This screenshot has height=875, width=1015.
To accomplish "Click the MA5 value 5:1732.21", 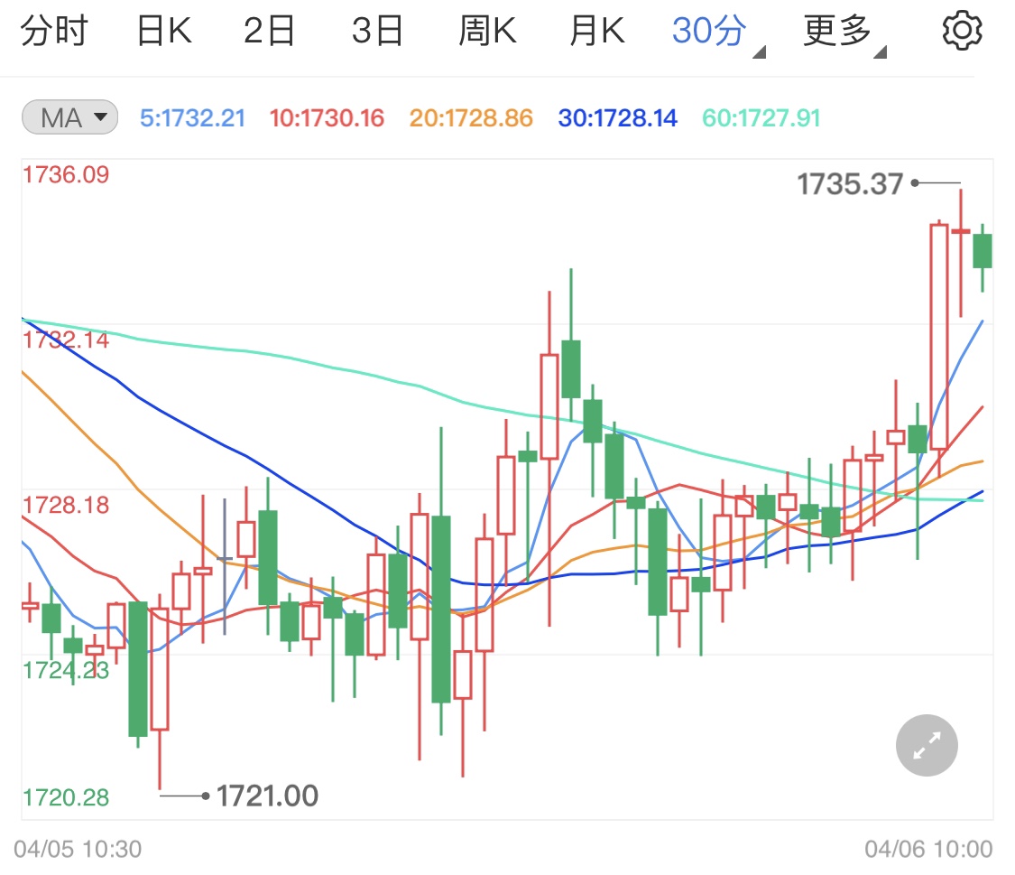I will [x=193, y=118].
